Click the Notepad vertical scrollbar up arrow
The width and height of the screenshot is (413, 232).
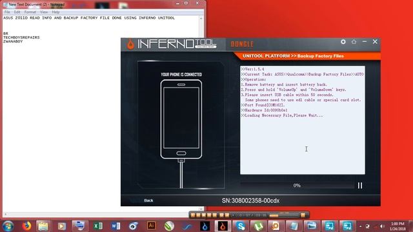pos(201,19)
